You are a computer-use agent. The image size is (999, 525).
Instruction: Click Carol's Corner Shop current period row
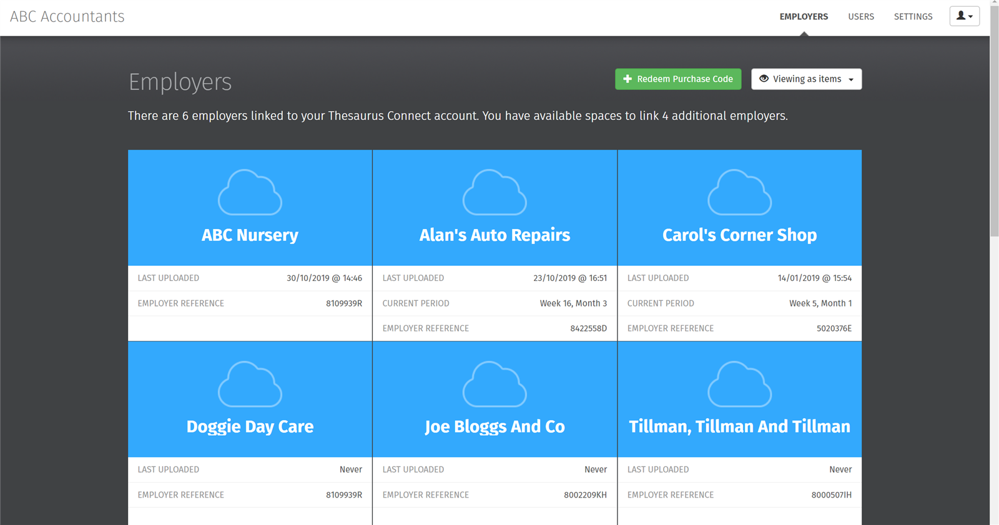coord(739,303)
